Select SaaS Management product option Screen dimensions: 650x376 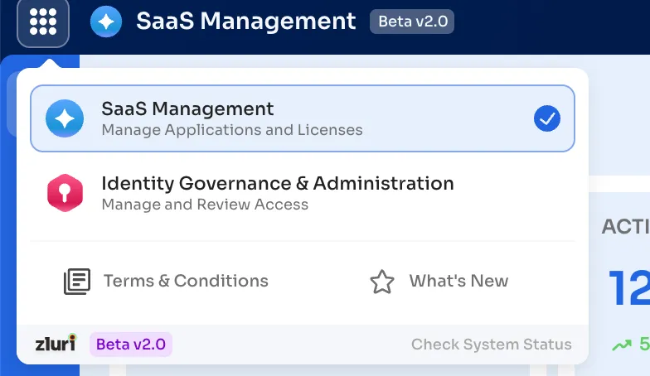point(303,118)
